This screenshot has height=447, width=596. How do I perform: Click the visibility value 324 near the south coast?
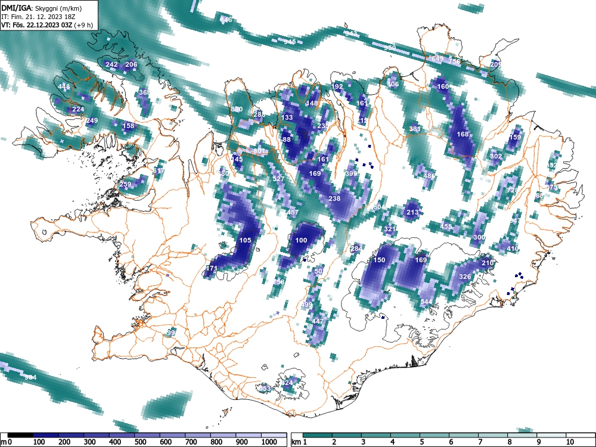pyautogui.click(x=287, y=383)
